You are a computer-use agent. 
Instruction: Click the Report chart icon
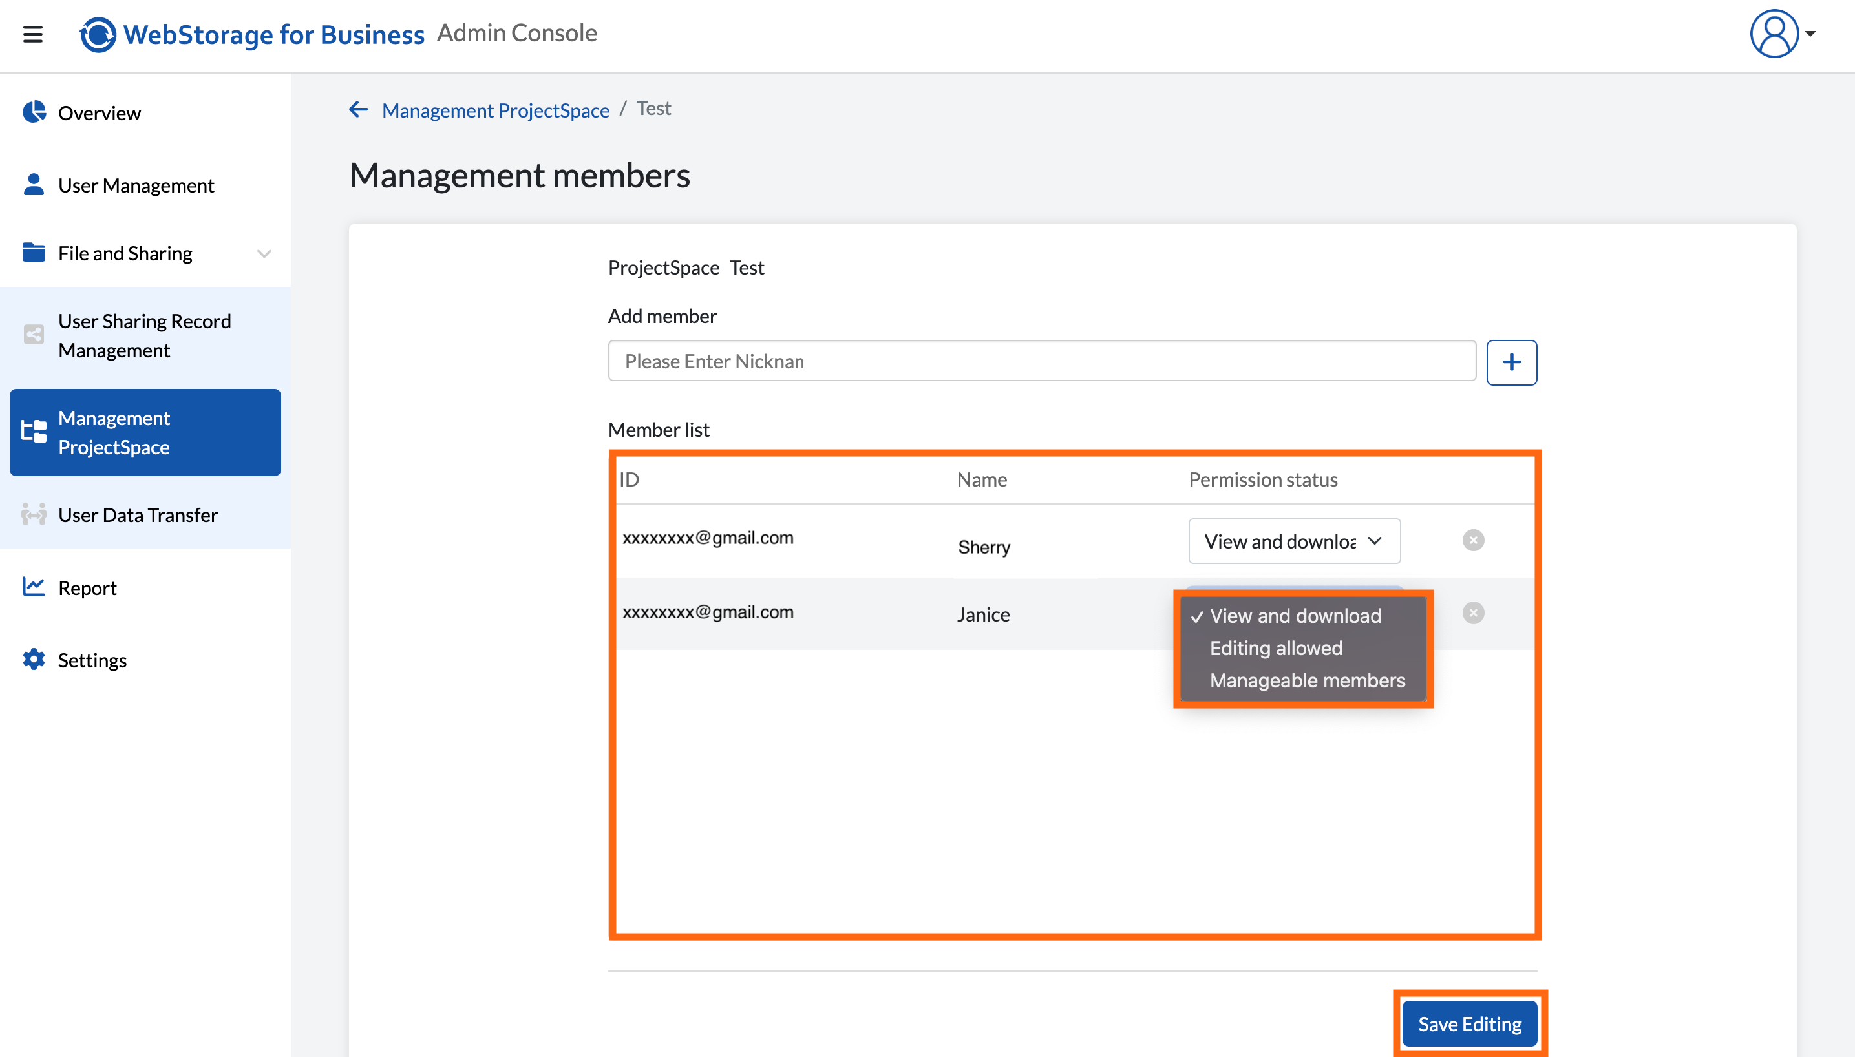click(34, 587)
